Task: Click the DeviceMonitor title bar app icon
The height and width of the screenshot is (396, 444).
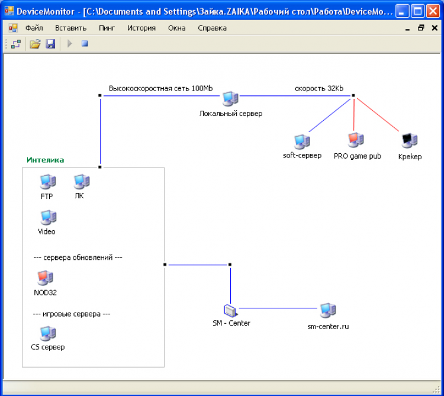Action: coord(9,11)
